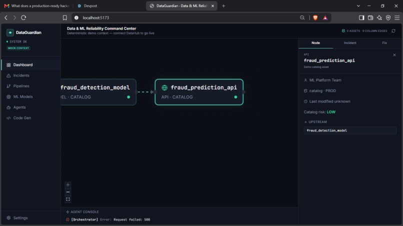
Task: Switch to the Gmail browser tab
Action: (37, 5)
